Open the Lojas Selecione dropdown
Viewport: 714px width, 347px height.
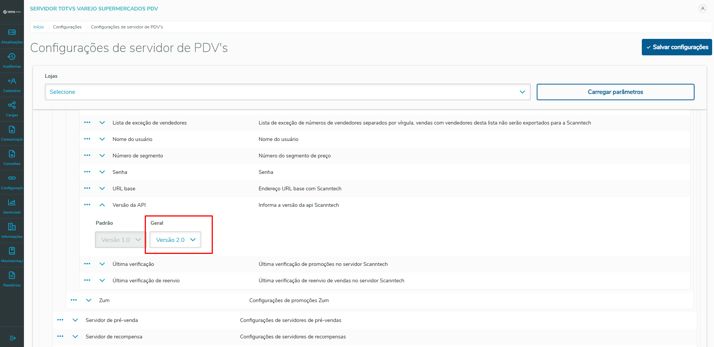[x=288, y=92]
